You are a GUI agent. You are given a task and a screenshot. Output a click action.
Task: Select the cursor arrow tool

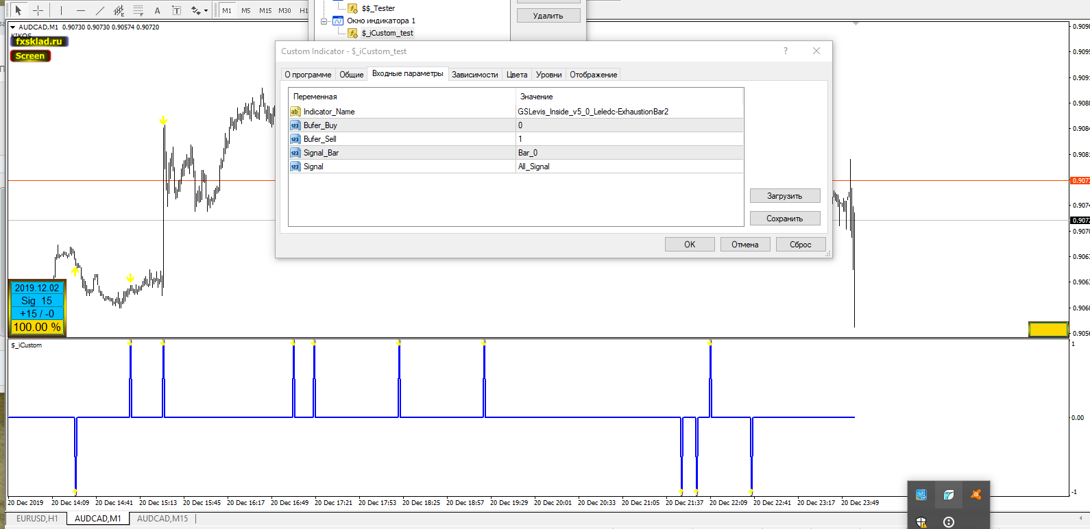(x=19, y=10)
